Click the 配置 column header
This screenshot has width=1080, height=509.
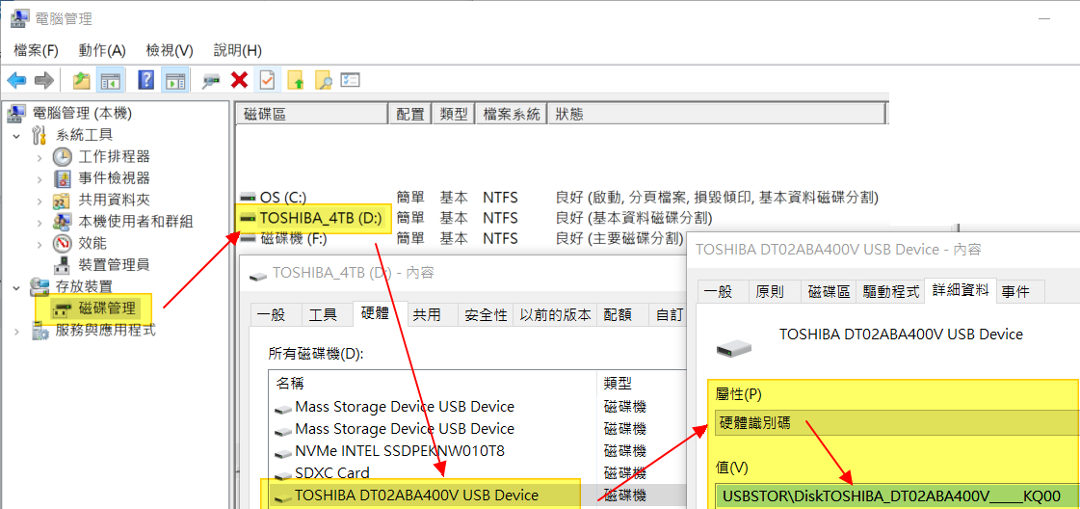pos(410,114)
